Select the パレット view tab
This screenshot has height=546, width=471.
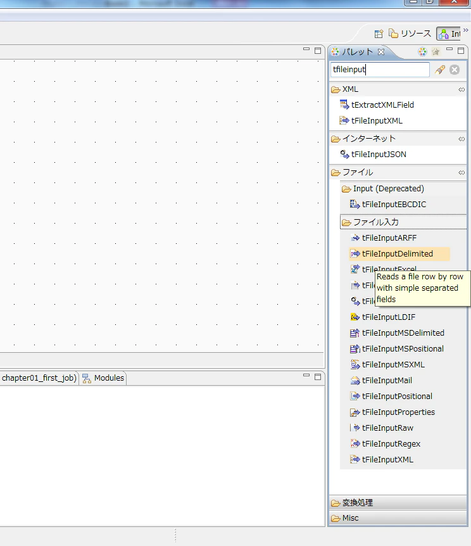(x=357, y=52)
